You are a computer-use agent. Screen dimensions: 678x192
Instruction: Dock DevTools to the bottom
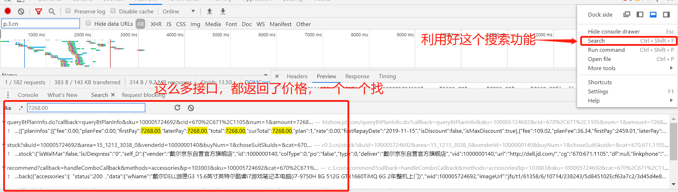pos(653,14)
